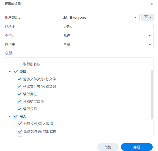Uncheck 遍历文件夹/执行文件 permission
The width and height of the screenshot is (158, 151).
[x=19, y=79]
